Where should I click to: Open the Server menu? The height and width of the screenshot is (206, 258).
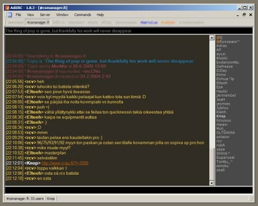point(45,15)
